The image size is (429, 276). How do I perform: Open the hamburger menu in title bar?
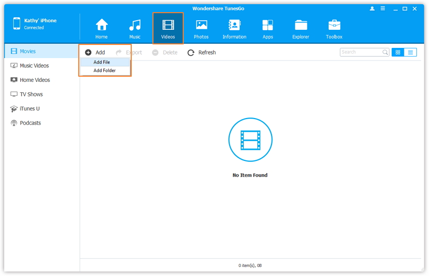pos(383,9)
